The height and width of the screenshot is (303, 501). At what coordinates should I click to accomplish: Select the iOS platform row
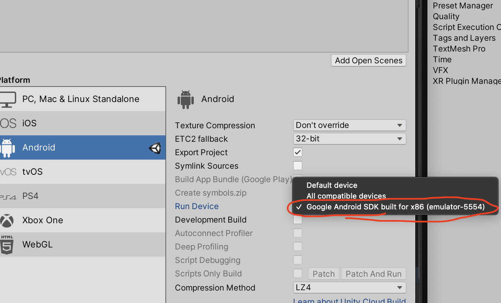pos(83,123)
